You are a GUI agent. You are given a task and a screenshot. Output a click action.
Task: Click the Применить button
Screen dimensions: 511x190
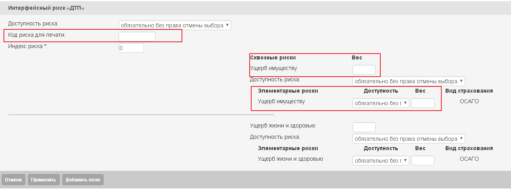43,180
